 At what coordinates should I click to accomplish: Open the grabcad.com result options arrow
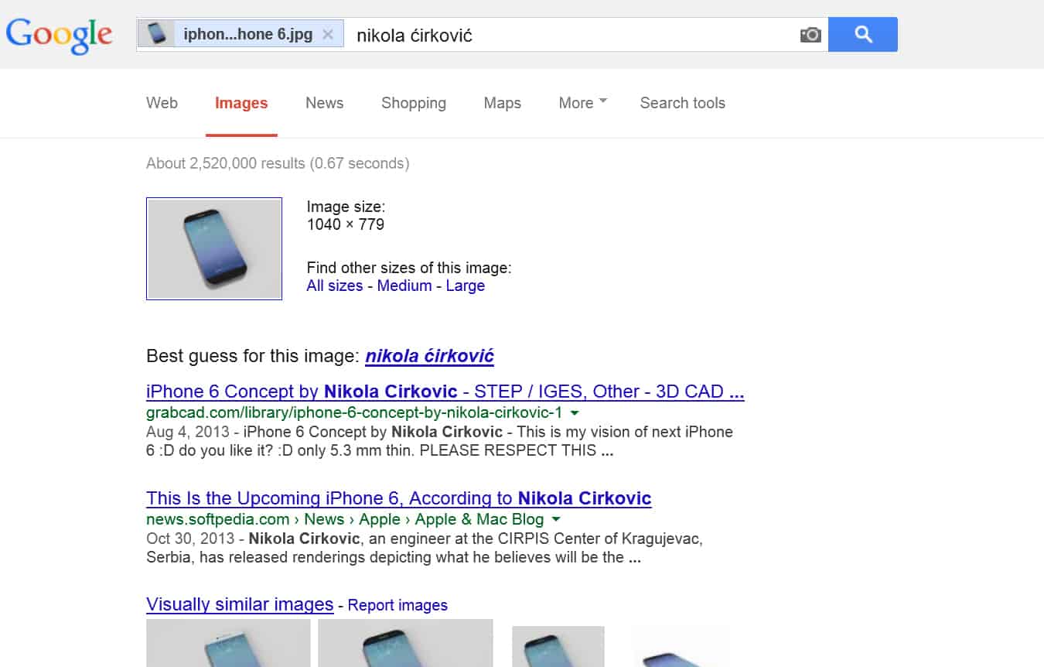click(575, 413)
